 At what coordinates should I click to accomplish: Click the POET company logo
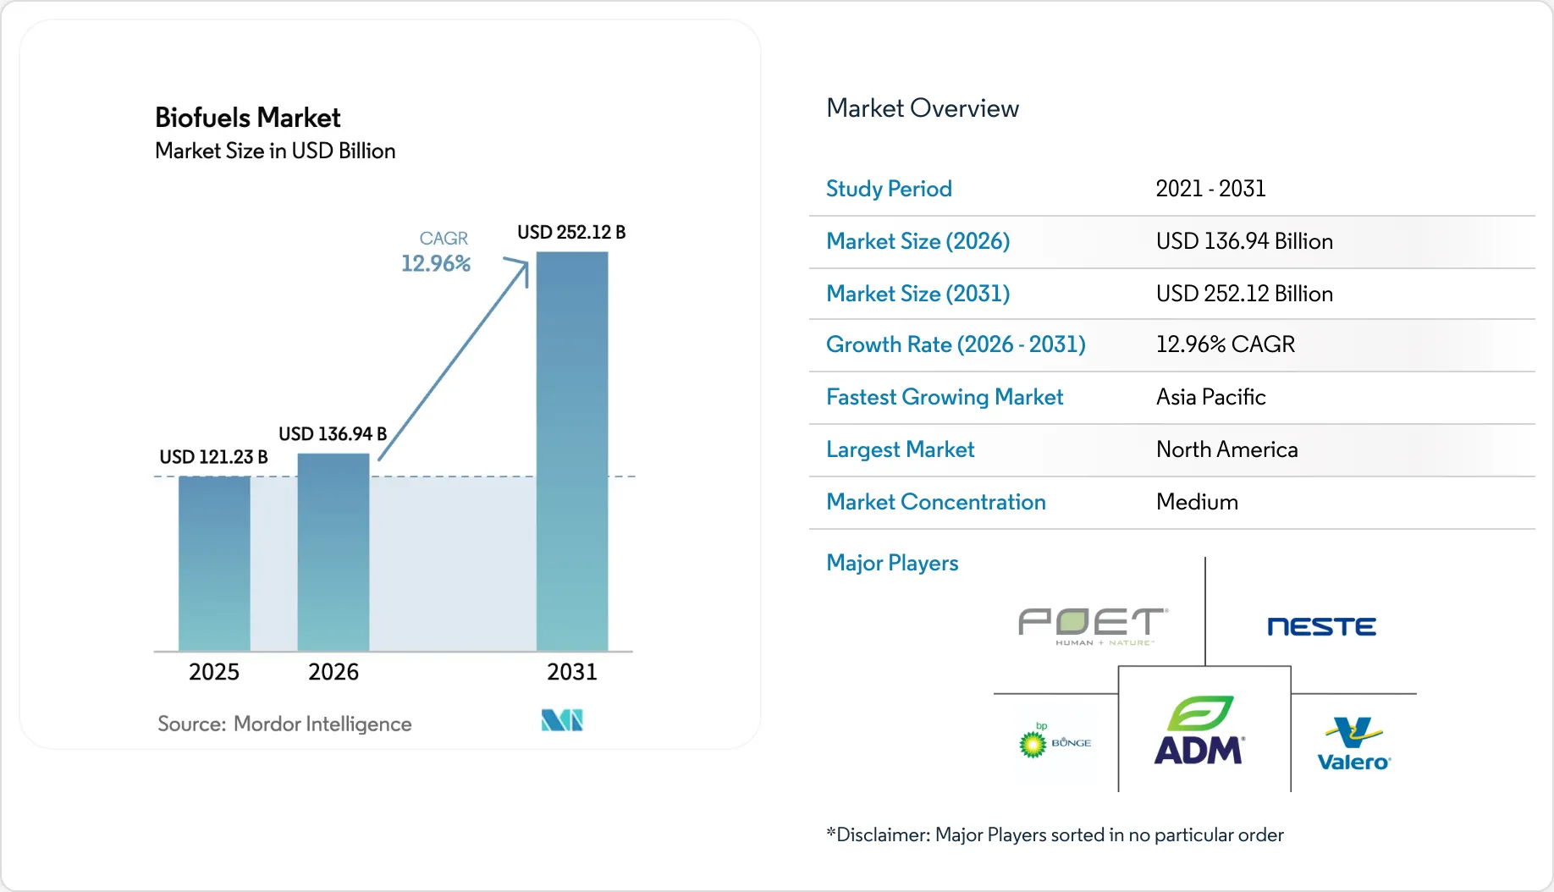tap(1093, 625)
